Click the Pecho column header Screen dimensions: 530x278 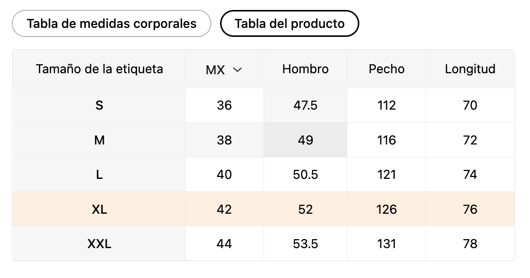point(387,69)
